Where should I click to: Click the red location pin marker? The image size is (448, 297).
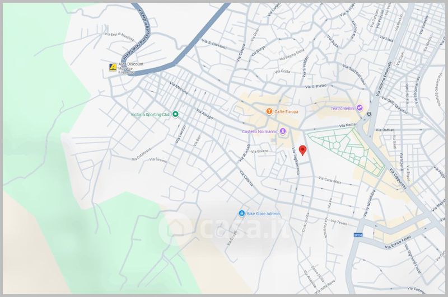pos(302,150)
